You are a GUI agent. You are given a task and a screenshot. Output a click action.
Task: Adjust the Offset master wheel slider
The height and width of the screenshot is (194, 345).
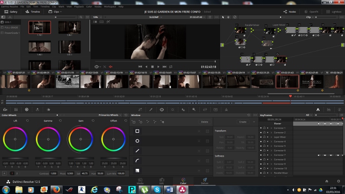coord(113,158)
